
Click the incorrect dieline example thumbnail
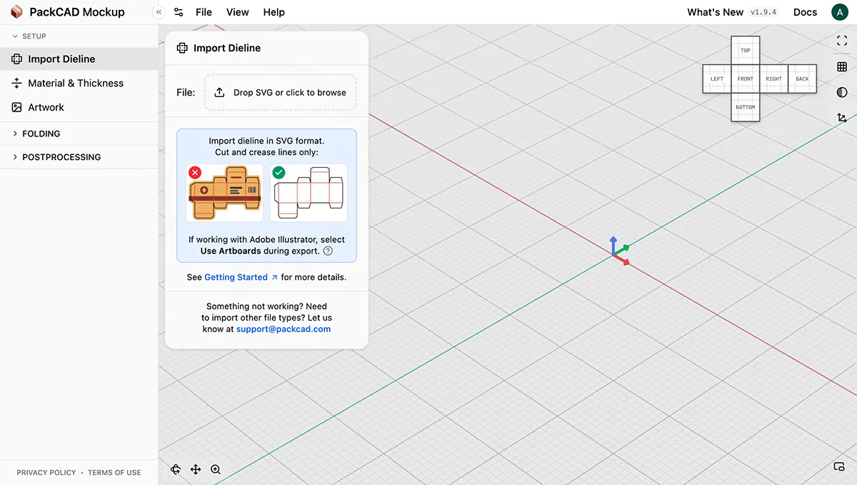[225, 193]
